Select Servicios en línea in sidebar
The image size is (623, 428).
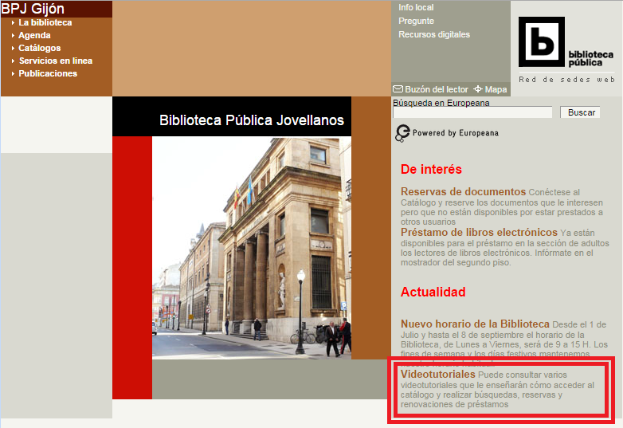[56, 61]
